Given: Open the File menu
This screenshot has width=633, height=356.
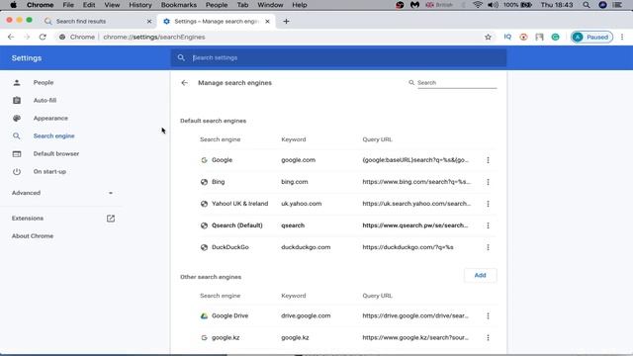Looking at the screenshot, I should pos(68,5).
